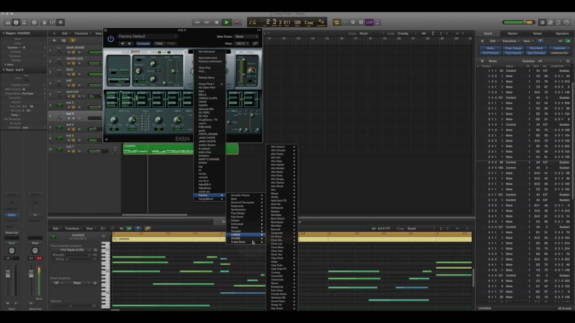
Task: Click the Compare button in plugin header
Action: (143, 44)
